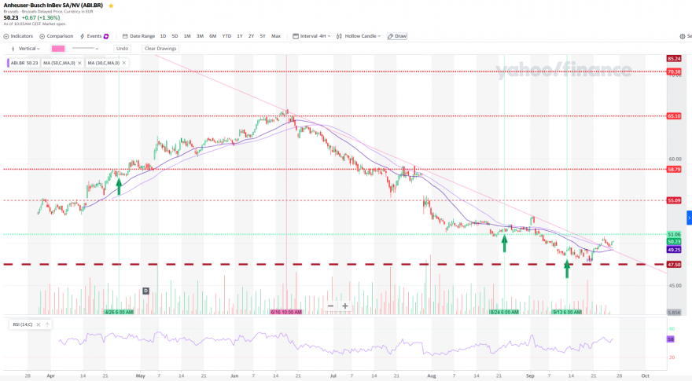Click the 51.06 green price label

tap(674, 235)
